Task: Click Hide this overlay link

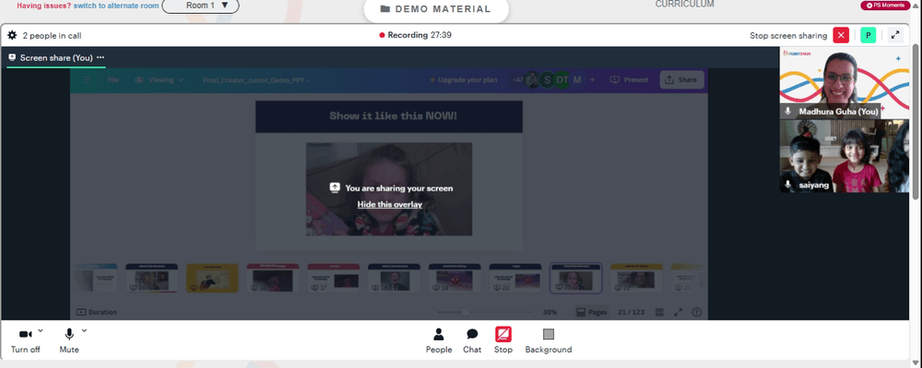Action: coord(390,204)
